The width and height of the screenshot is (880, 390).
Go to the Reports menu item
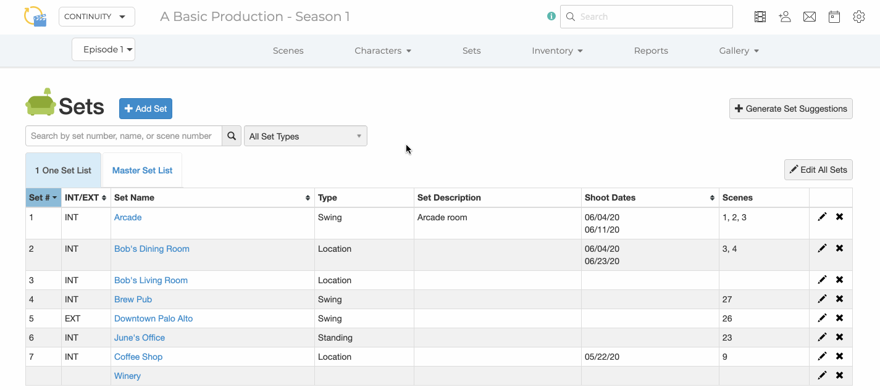[x=651, y=51]
